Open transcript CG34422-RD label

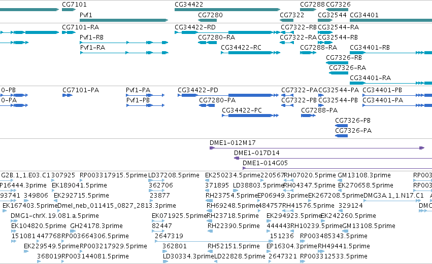(195, 27)
